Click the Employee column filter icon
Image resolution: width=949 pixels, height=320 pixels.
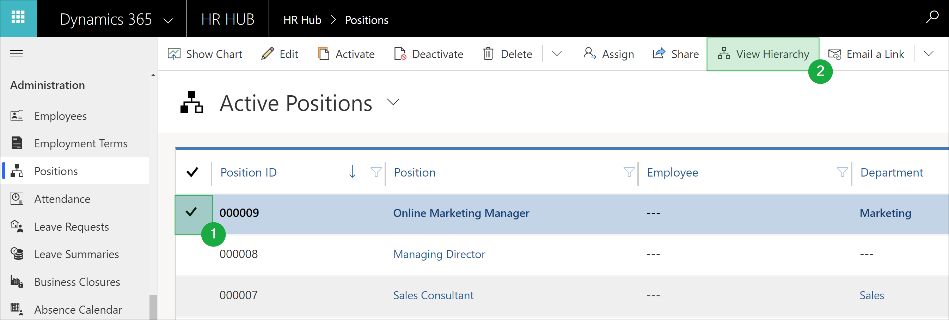[x=842, y=172]
